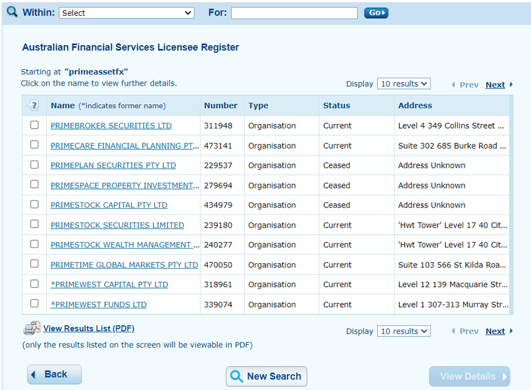531x390 pixels.
Task: Select checkbox for PRIMESTOCK WEALTH MANAGEMENT
Action: (35, 244)
